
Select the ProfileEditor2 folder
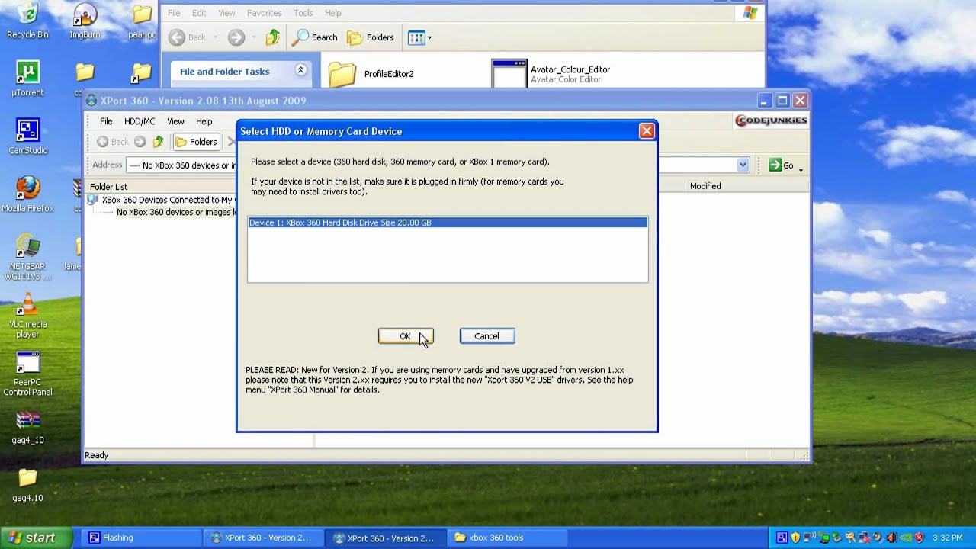pyautogui.click(x=371, y=74)
